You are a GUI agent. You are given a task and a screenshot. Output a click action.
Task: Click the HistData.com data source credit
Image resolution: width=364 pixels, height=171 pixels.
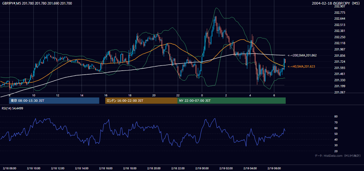[x=338, y=156]
